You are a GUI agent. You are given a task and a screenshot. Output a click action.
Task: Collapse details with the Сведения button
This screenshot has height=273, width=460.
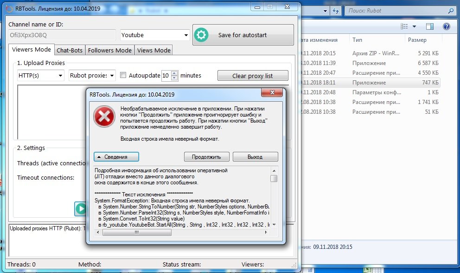[x=116, y=157]
